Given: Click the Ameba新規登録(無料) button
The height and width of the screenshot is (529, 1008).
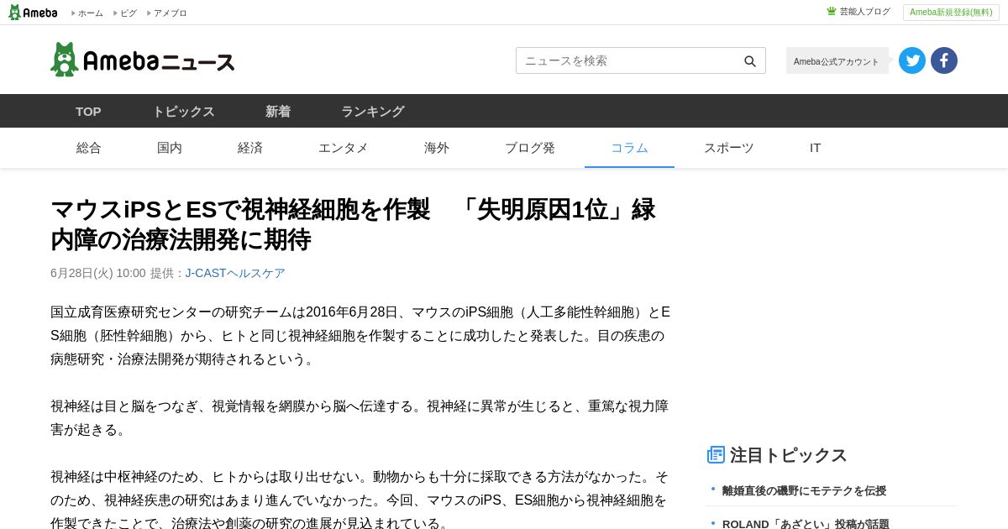Looking at the screenshot, I should point(951,13).
